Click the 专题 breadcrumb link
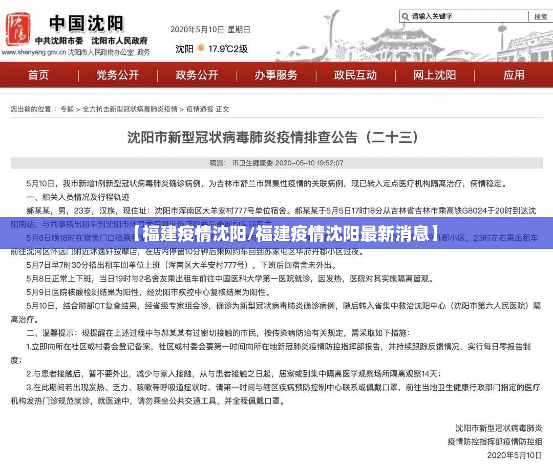Image resolution: width=553 pixels, height=466 pixels. coord(67,109)
